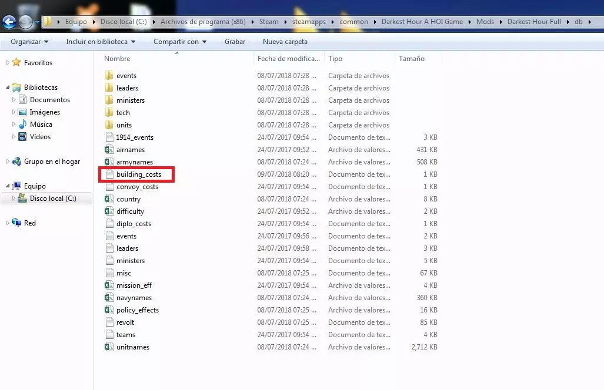Click Archivos de programa (x86) breadcrumb

coord(203,22)
